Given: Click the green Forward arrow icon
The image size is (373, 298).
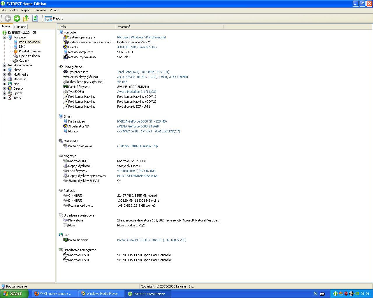Looking at the screenshot, I should click(17, 18).
